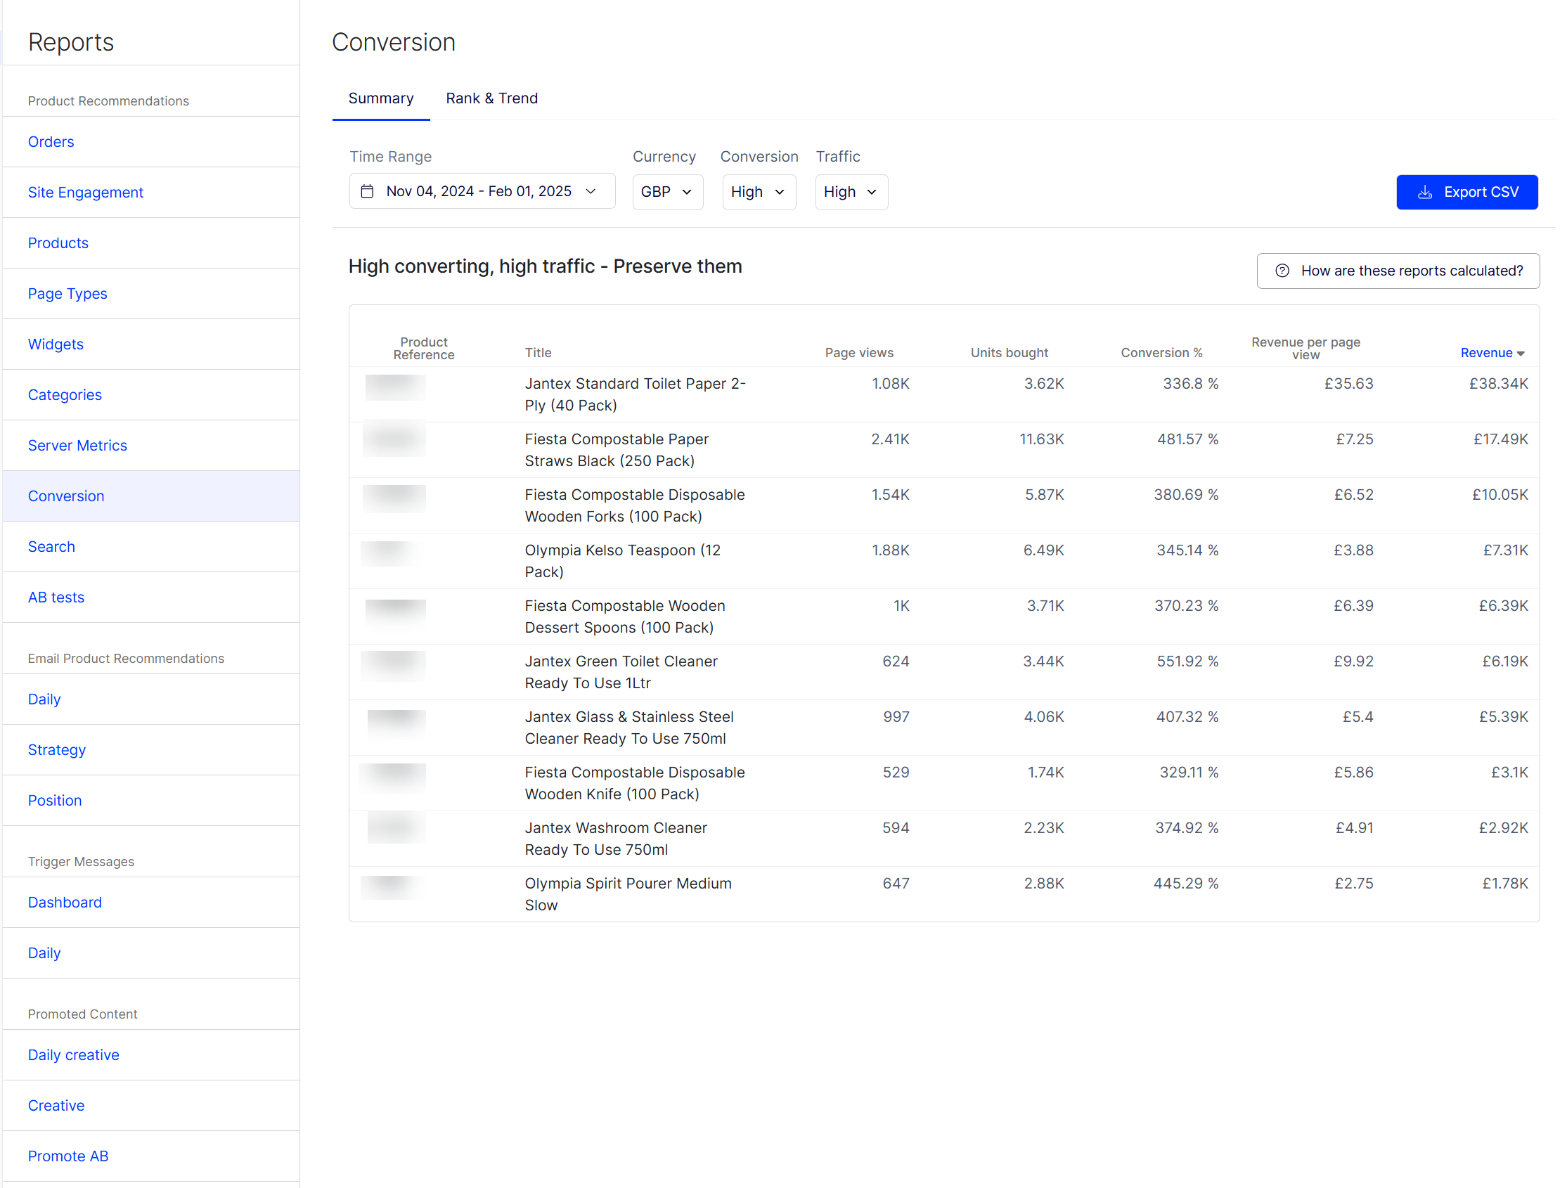Sort by the Conversion % column header
This screenshot has width=1567, height=1188.
coord(1161,353)
